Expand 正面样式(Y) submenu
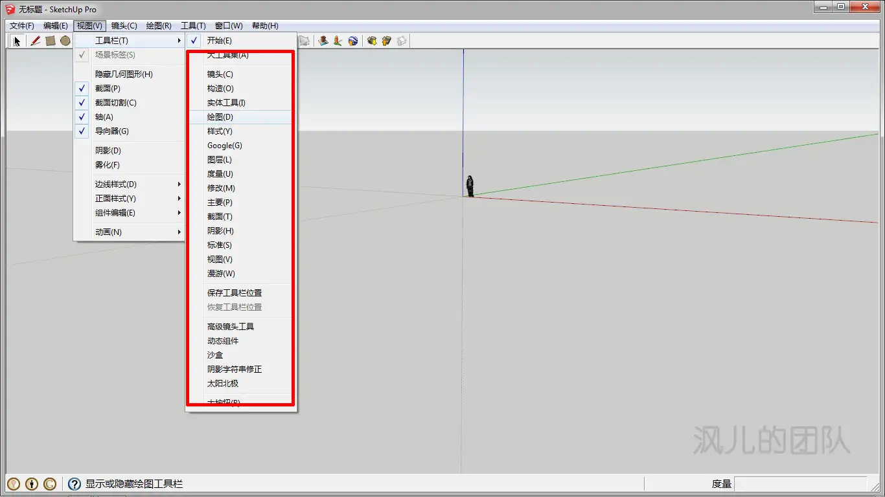The height and width of the screenshot is (497, 885). point(129,199)
